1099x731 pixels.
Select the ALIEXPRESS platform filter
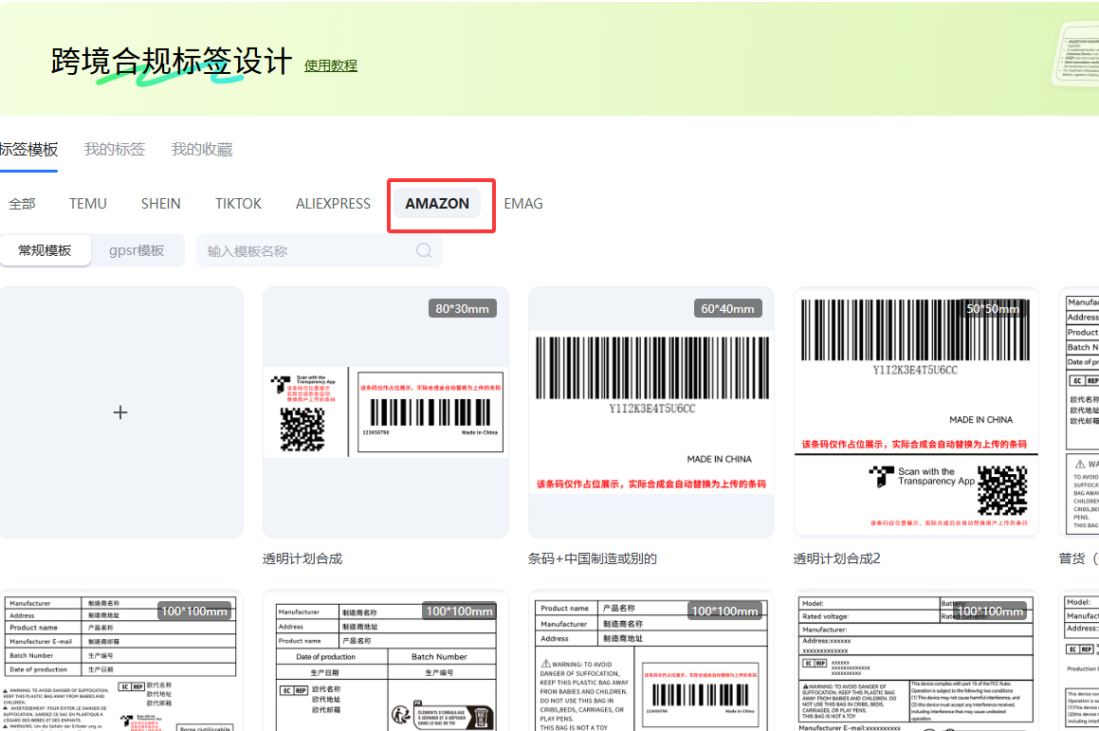(333, 204)
